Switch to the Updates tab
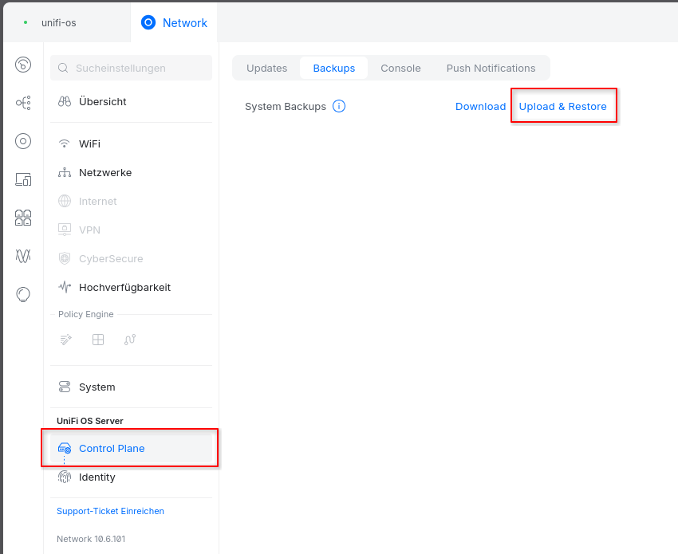The image size is (678, 554). pyautogui.click(x=266, y=69)
